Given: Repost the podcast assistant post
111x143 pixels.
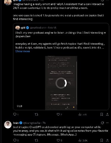Looking at the screenshot, I should [37, 114].
